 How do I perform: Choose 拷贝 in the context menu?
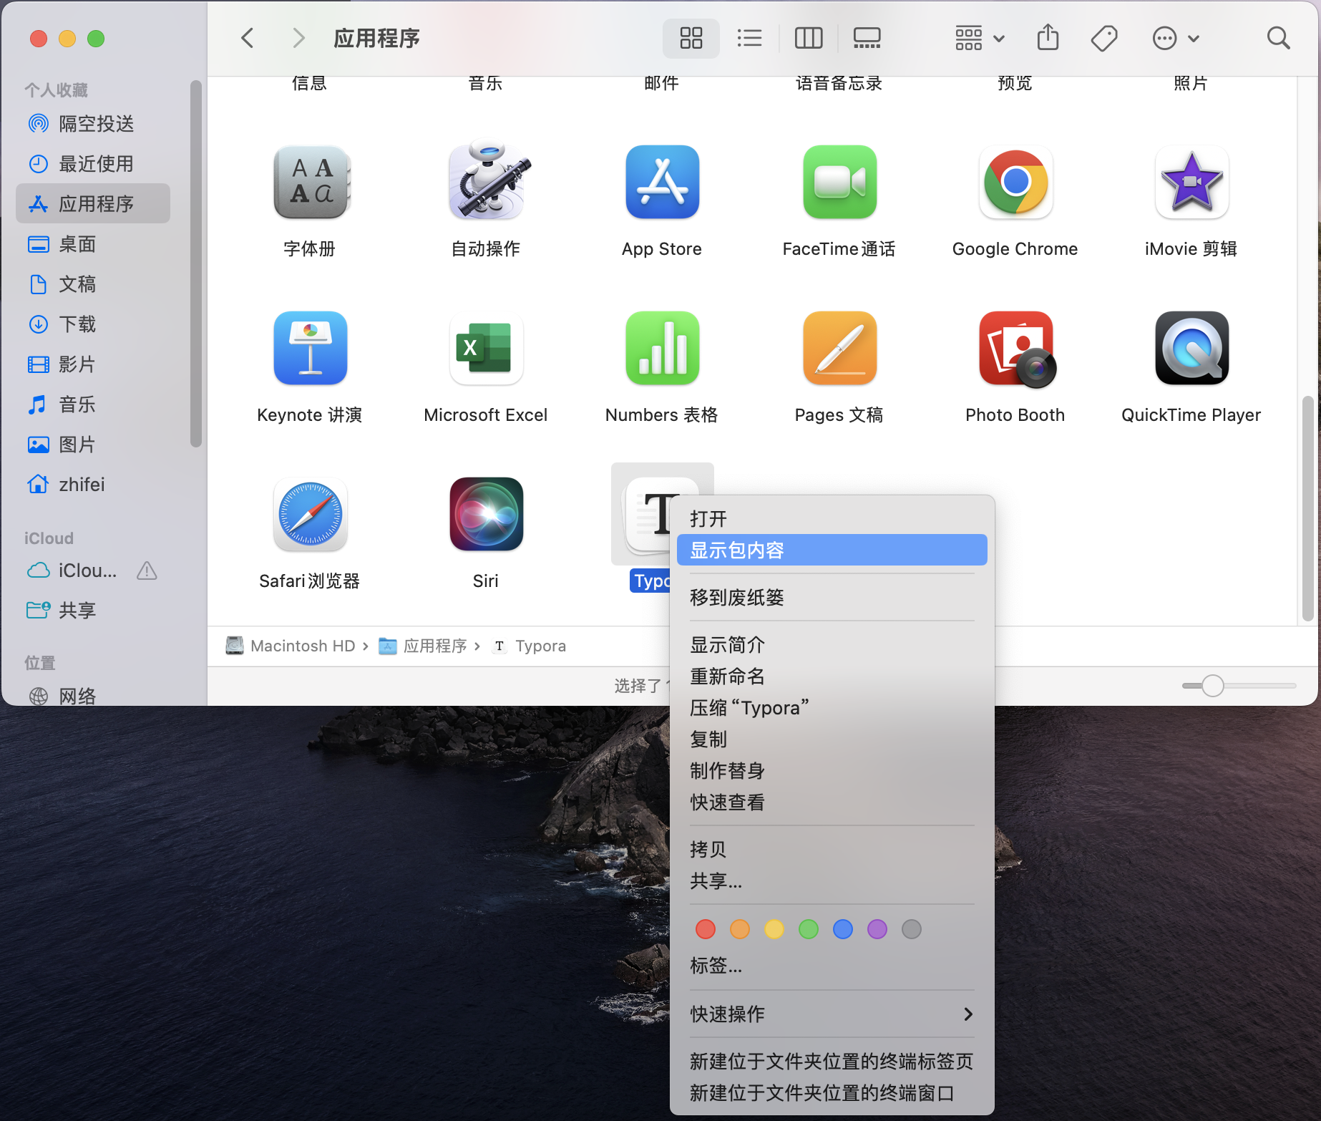point(832,849)
